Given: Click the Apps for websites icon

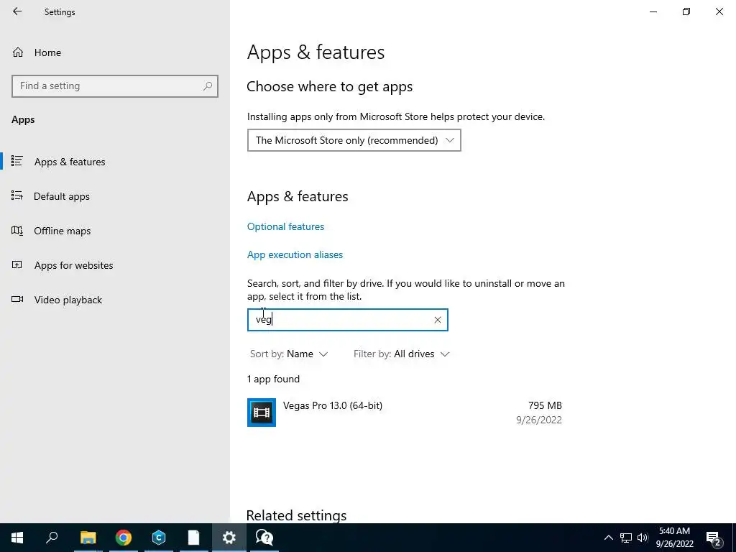Looking at the screenshot, I should click(17, 264).
